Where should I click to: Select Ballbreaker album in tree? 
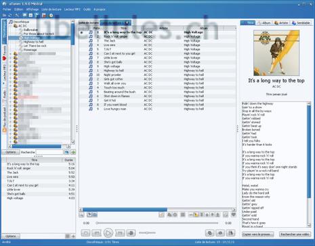click(30, 30)
